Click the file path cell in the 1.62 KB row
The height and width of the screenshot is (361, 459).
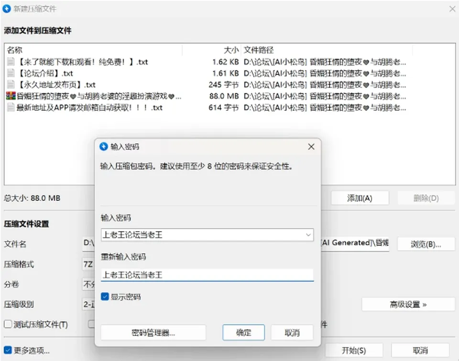tap(325, 62)
